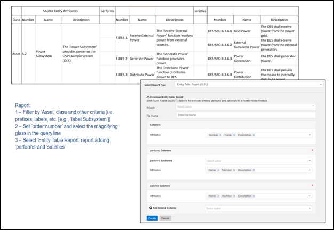Remove the Description tag from Columns Attributes
334x230 pixels.
254,135
